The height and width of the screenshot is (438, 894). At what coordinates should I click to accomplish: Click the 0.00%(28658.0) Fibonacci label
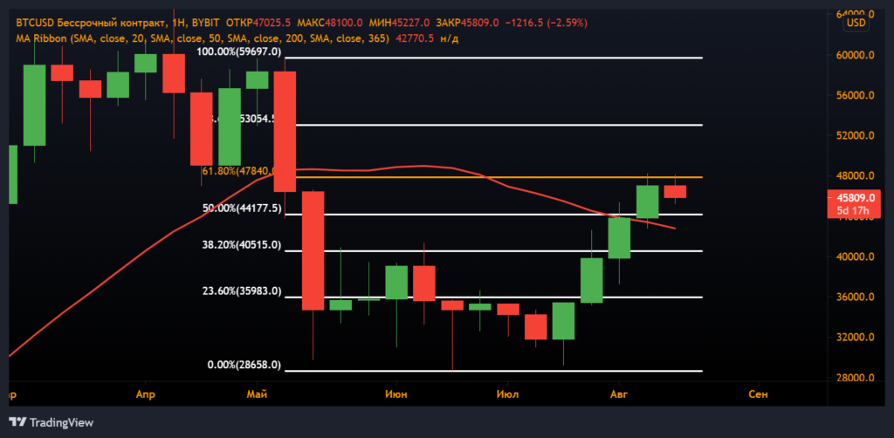click(x=244, y=365)
